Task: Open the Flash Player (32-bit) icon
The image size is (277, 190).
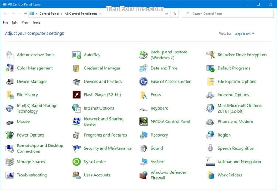Action: click(76, 95)
